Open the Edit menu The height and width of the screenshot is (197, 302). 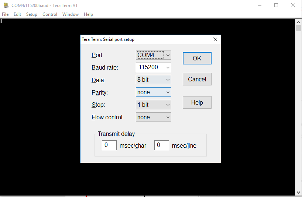tap(17, 14)
